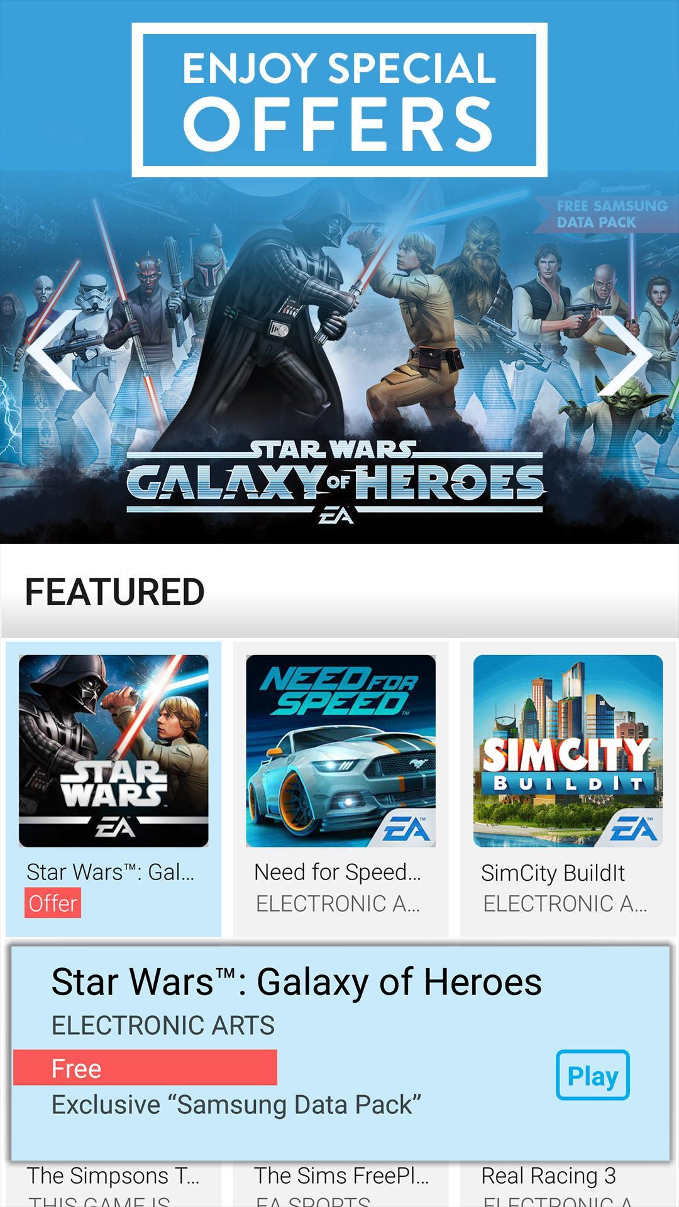Click Star Wars: Gal... tile title
The height and width of the screenshot is (1207, 679).
[x=111, y=873]
